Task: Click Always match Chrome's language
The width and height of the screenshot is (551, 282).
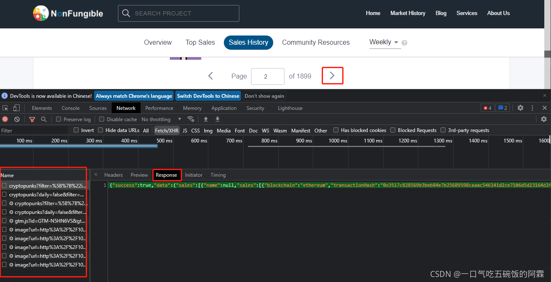Action: tap(134, 96)
